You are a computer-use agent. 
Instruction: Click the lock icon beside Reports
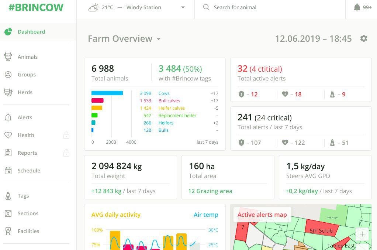[x=66, y=153]
